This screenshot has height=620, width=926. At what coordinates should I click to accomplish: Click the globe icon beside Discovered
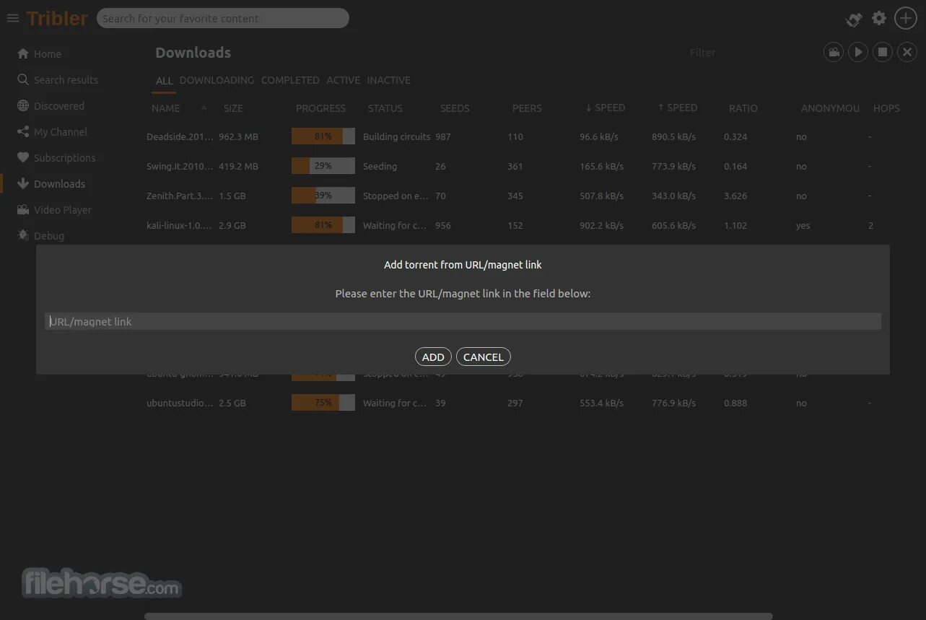(23, 105)
